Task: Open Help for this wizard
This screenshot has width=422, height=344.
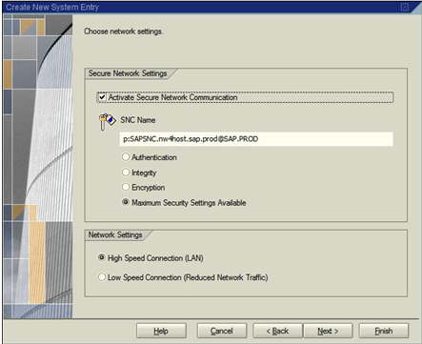Action: [x=161, y=331]
